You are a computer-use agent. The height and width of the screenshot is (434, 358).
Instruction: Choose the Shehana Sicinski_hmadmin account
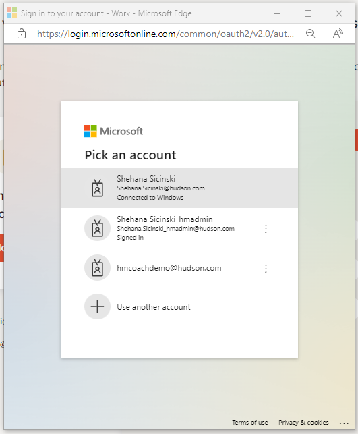point(179,228)
